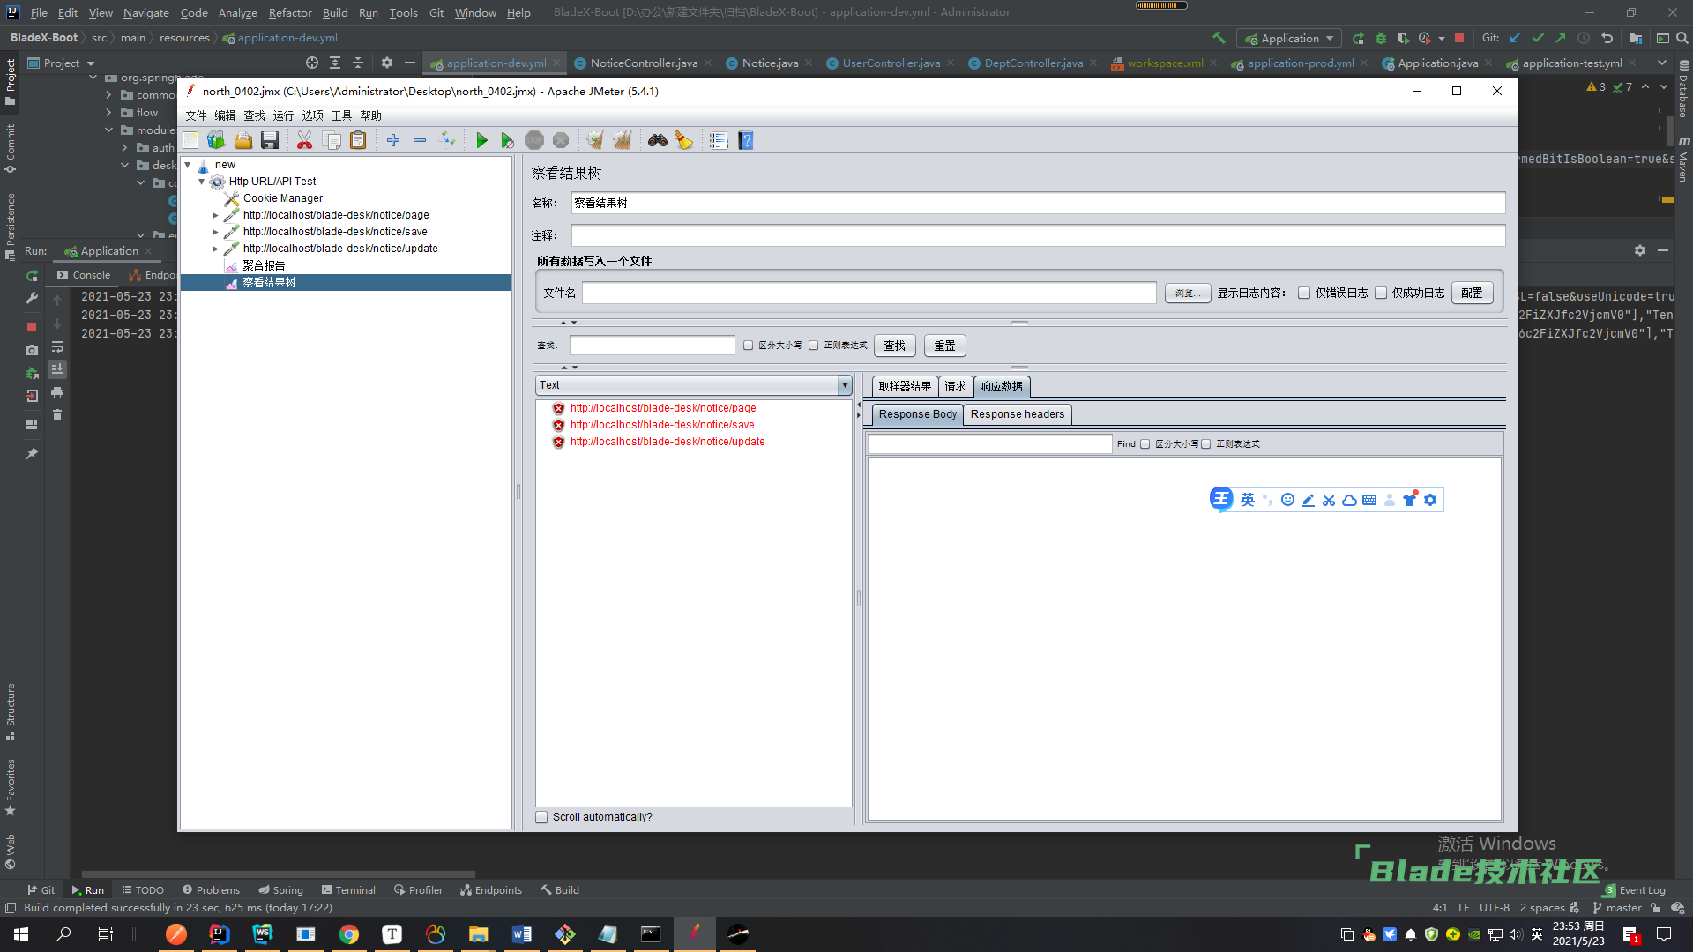Collapse the 'new' test plan node

[188, 165]
